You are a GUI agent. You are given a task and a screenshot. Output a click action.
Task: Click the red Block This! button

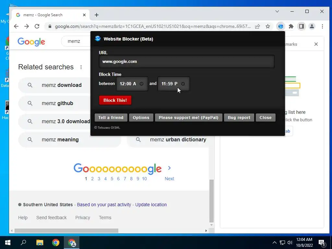coord(115,100)
